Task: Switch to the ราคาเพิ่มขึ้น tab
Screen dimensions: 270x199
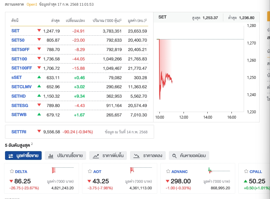Action: point(108,156)
